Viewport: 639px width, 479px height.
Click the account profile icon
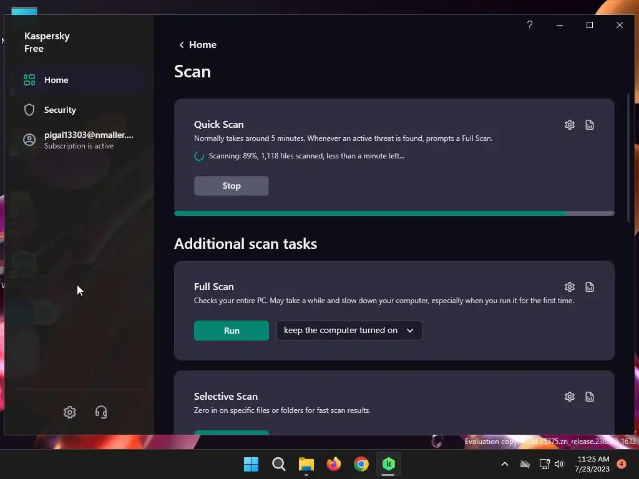pyautogui.click(x=29, y=140)
